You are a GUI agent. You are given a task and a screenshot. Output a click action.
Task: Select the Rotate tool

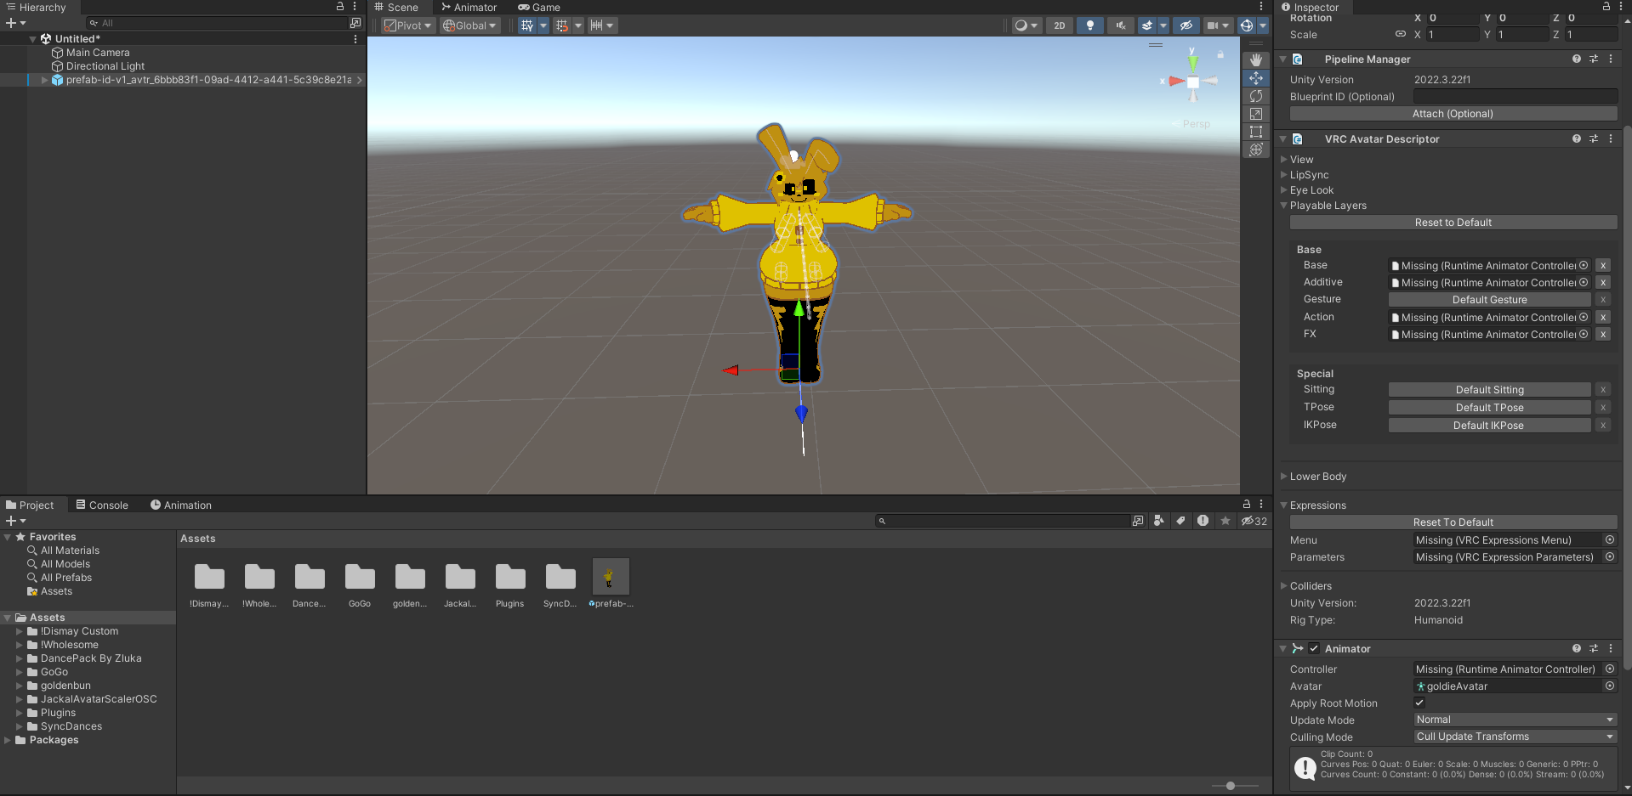[1256, 96]
